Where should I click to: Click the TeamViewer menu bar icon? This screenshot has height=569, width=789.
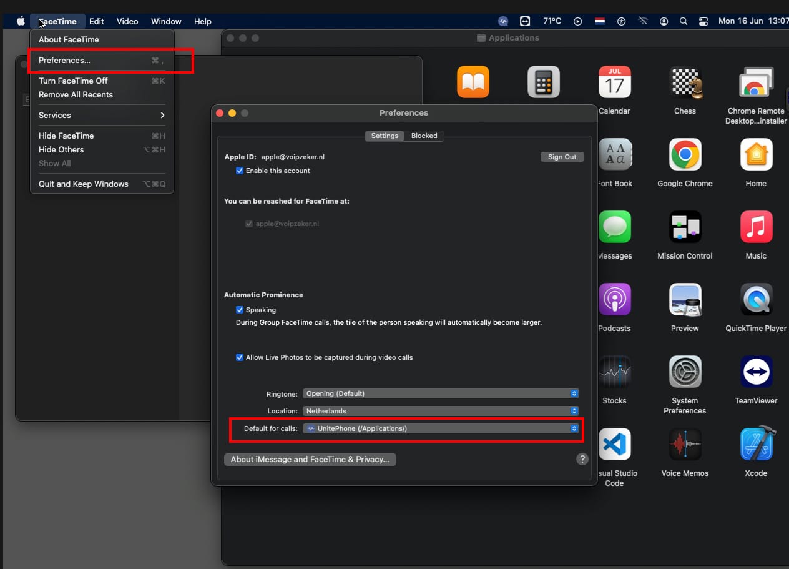(525, 21)
